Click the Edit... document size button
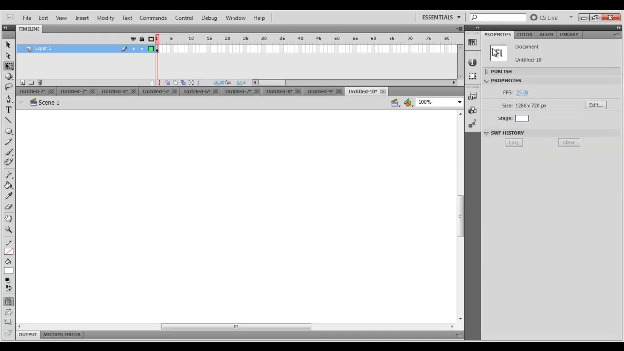The height and width of the screenshot is (351, 624). (x=596, y=105)
